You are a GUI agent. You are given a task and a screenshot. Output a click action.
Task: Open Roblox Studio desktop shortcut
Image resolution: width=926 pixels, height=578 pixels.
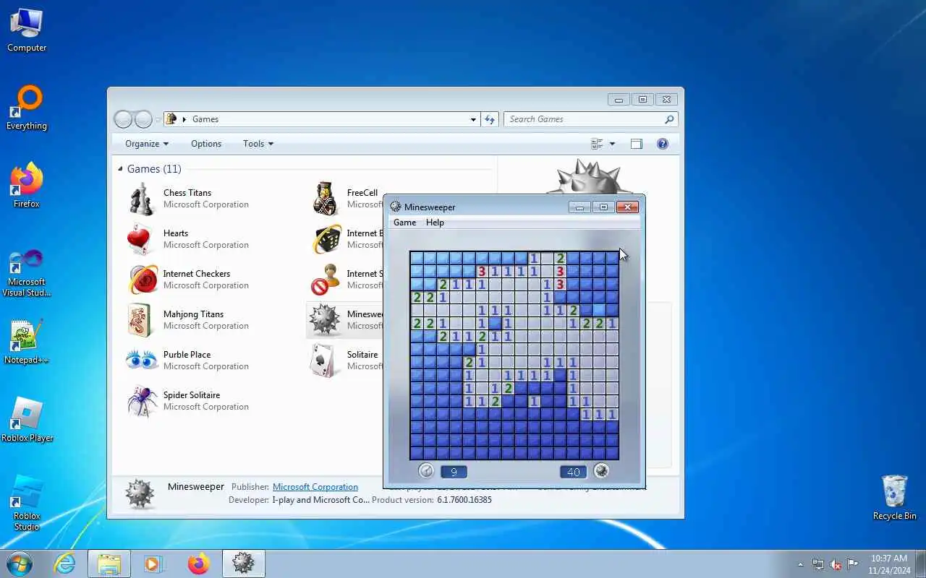[27, 503]
